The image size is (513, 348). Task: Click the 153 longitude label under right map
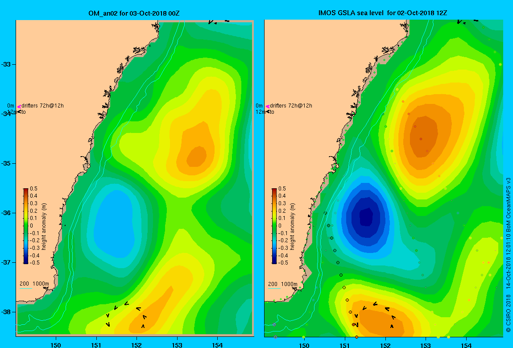pos(426,345)
